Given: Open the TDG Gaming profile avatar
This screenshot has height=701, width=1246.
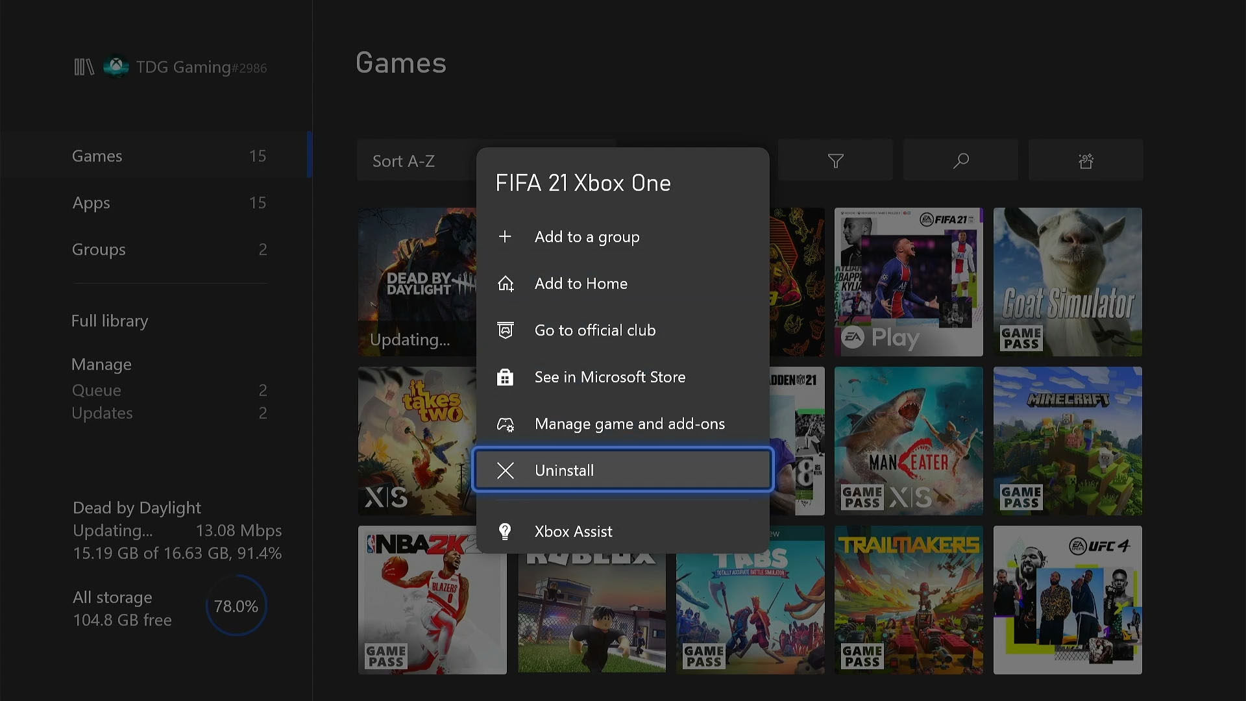Looking at the screenshot, I should click(x=116, y=66).
